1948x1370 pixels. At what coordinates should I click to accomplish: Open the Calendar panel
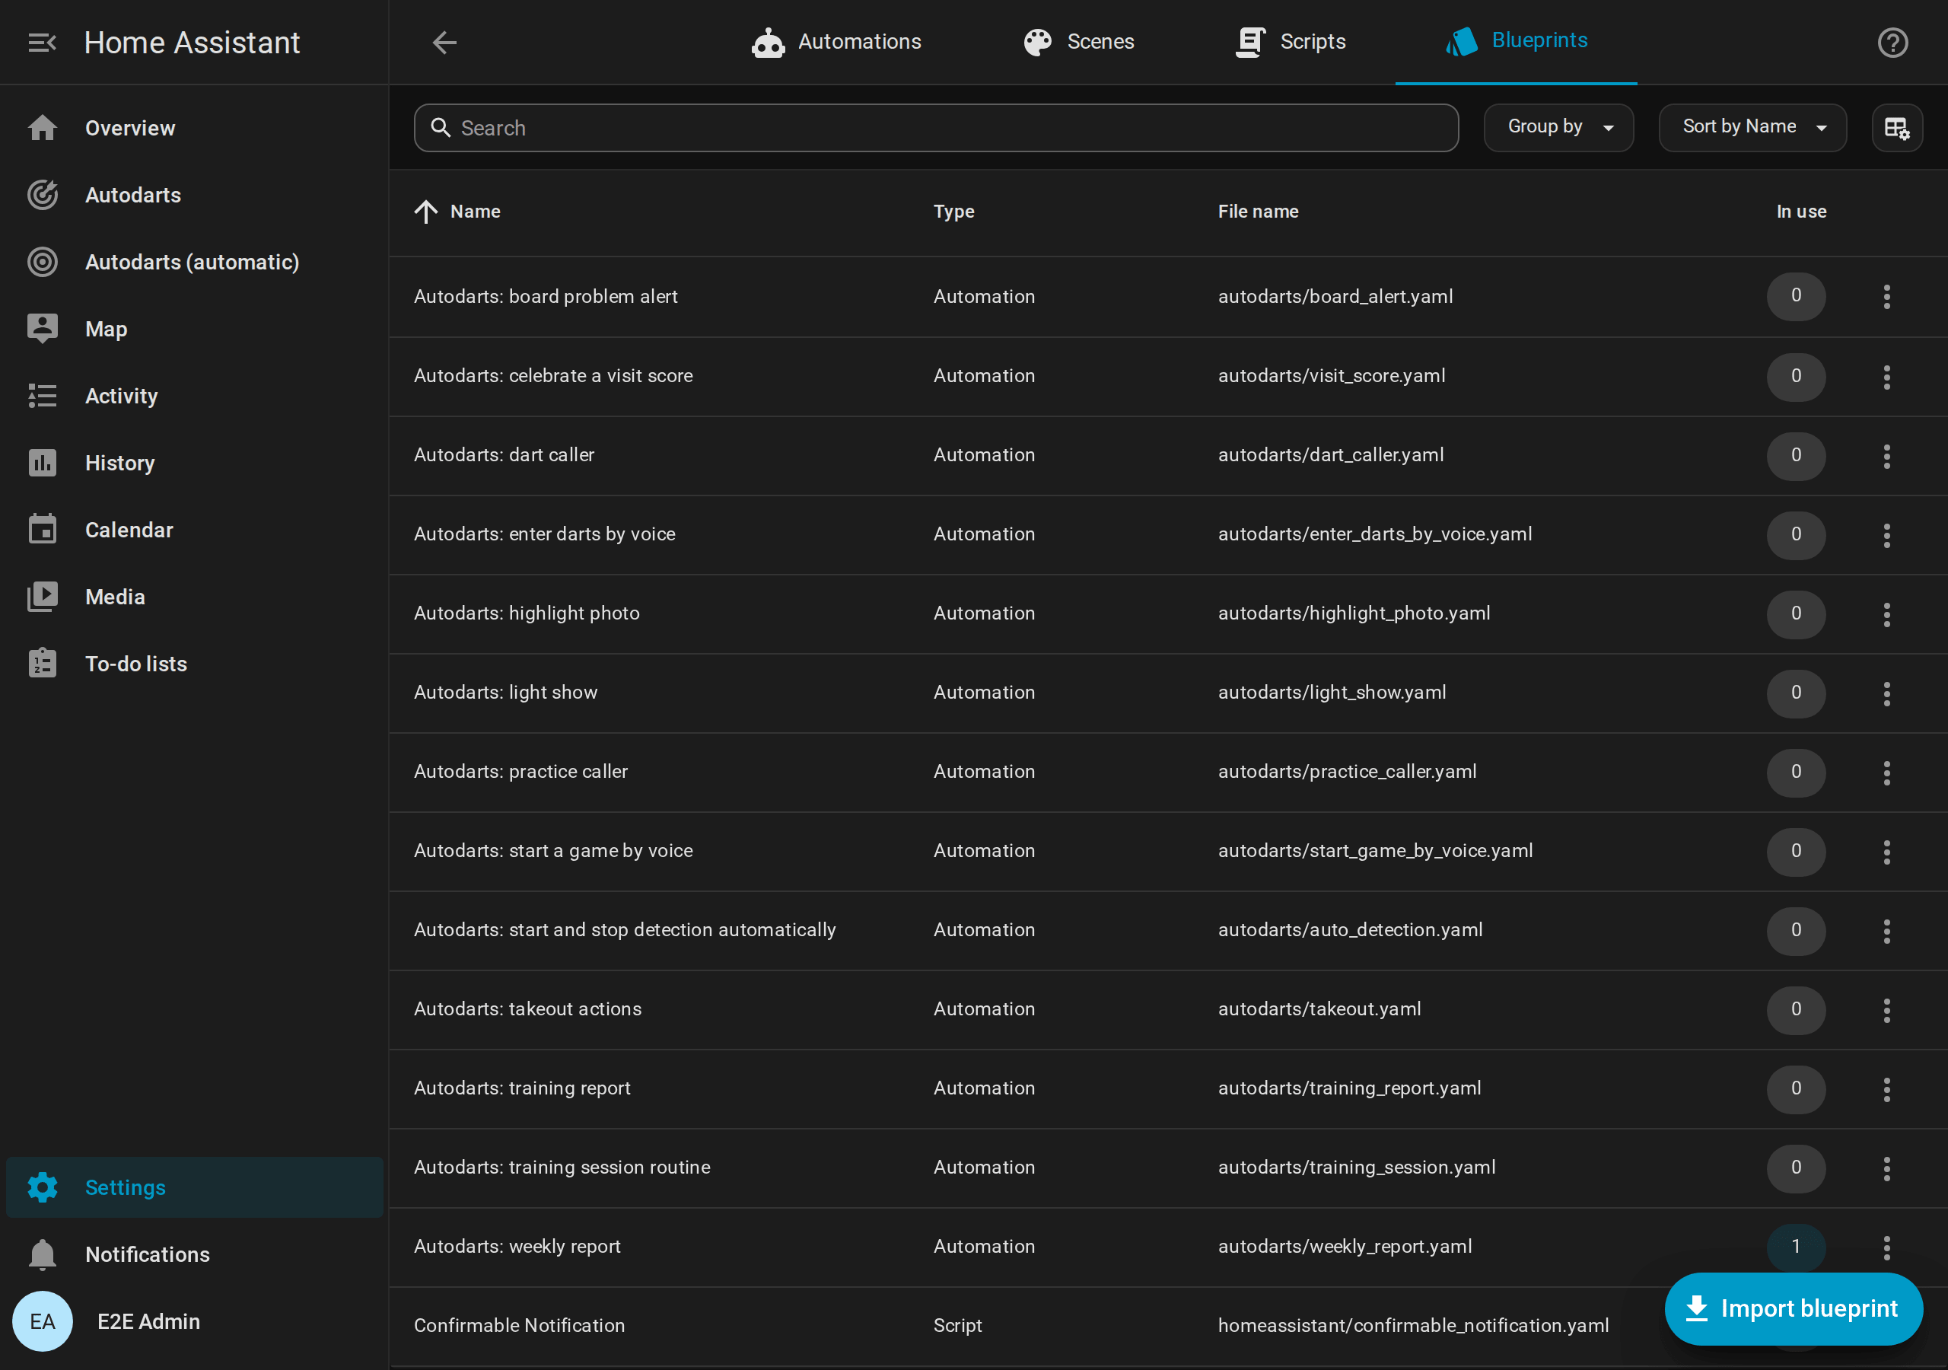[194, 530]
